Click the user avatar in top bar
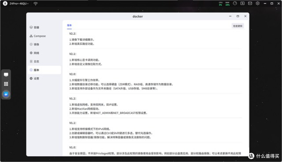 pos(5,3)
